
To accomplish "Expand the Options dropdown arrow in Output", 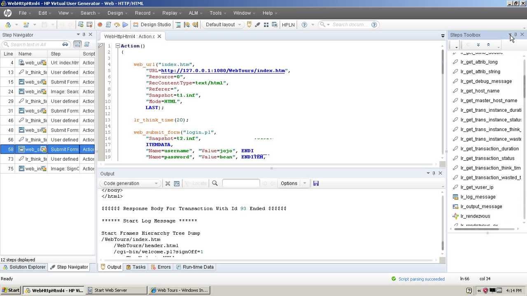I will pos(305,183).
